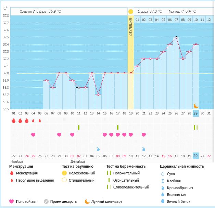
Task: Click the 37.5 temperature peak point on day 26
Action: [176, 37]
